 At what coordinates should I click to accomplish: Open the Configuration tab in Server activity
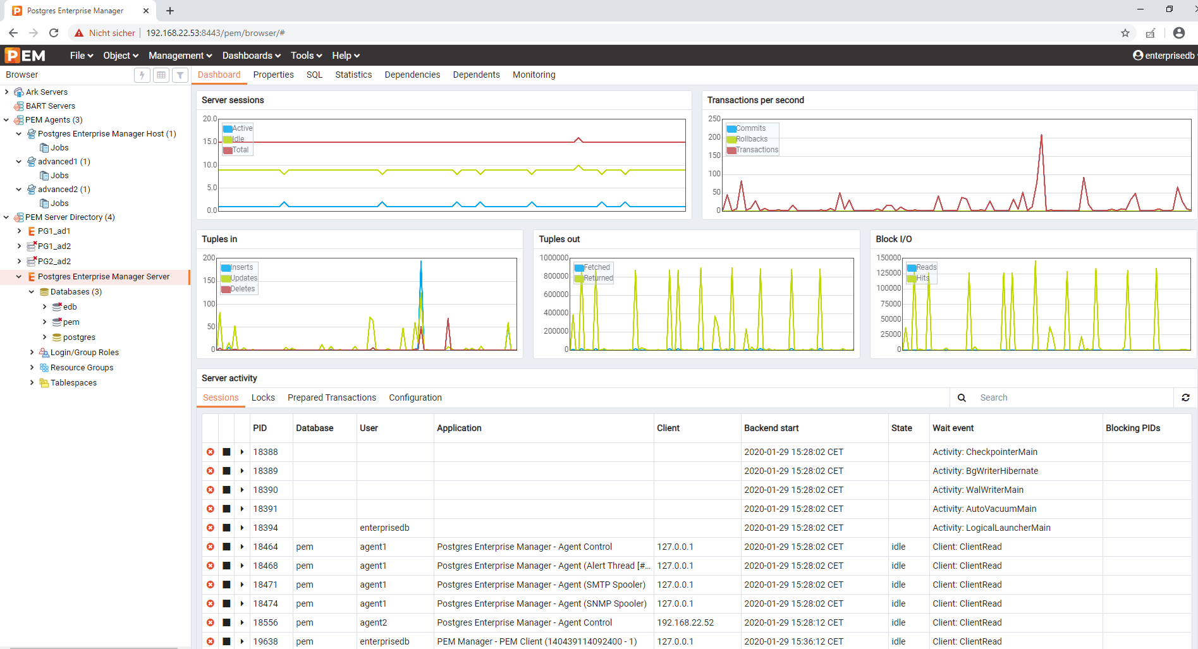click(415, 397)
